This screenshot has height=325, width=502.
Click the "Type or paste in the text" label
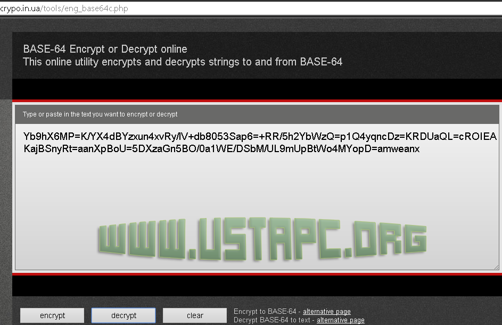pyautogui.click(x=100, y=114)
